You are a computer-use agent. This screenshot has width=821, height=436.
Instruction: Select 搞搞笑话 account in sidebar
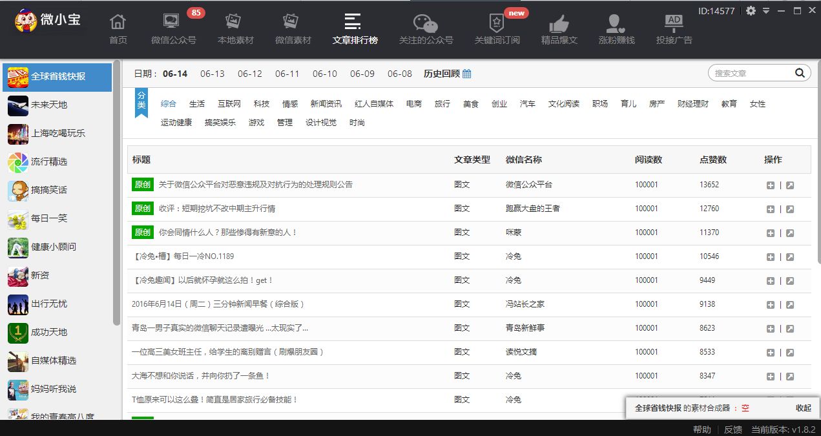pos(57,190)
